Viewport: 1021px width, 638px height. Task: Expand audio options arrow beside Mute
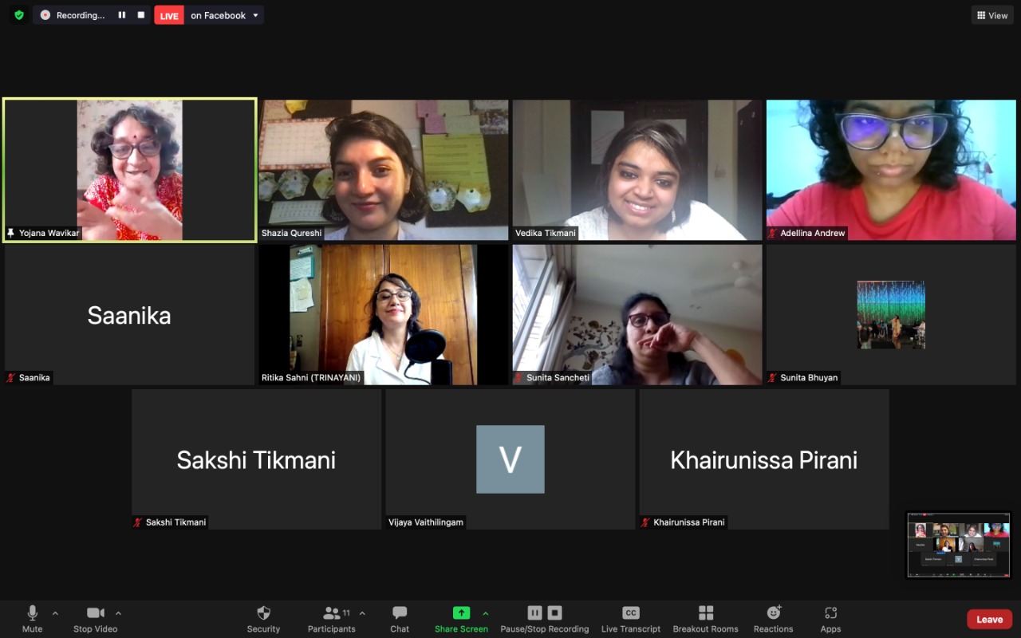point(55,613)
